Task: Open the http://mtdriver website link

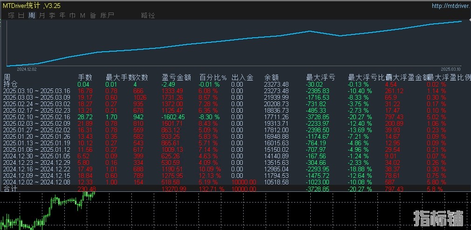Action: [450, 6]
